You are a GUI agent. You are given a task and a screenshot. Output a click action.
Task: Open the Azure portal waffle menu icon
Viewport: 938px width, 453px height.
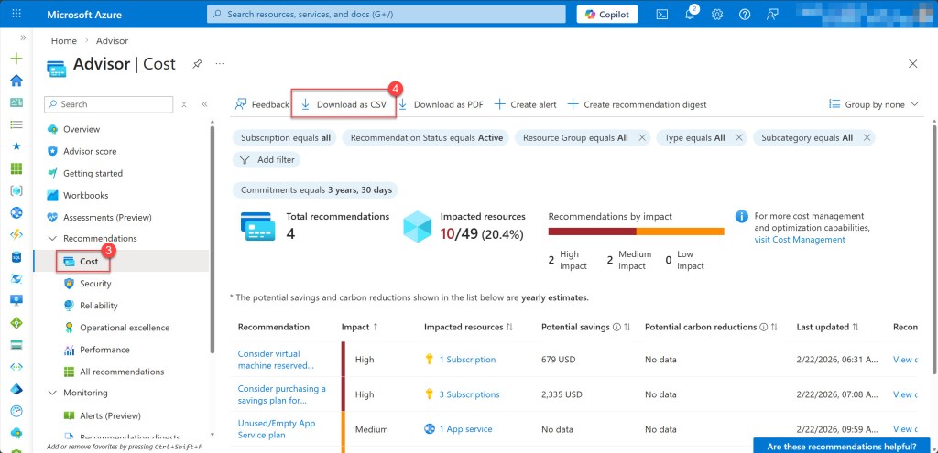coord(16,15)
